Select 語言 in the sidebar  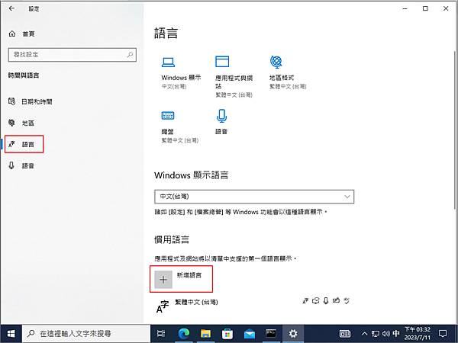[x=21, y=144]
